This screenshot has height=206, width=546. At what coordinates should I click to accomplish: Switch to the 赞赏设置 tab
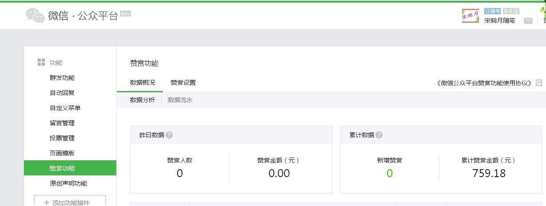click(183, 83)
